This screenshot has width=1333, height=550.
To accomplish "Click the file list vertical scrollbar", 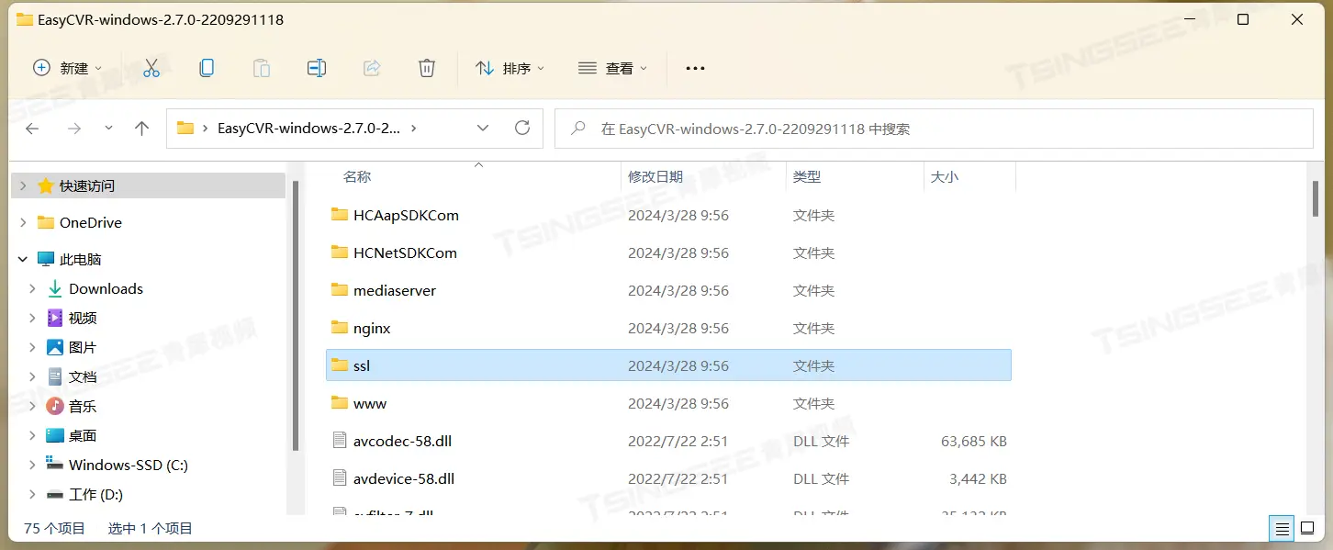I will (x=1316, y=198).
